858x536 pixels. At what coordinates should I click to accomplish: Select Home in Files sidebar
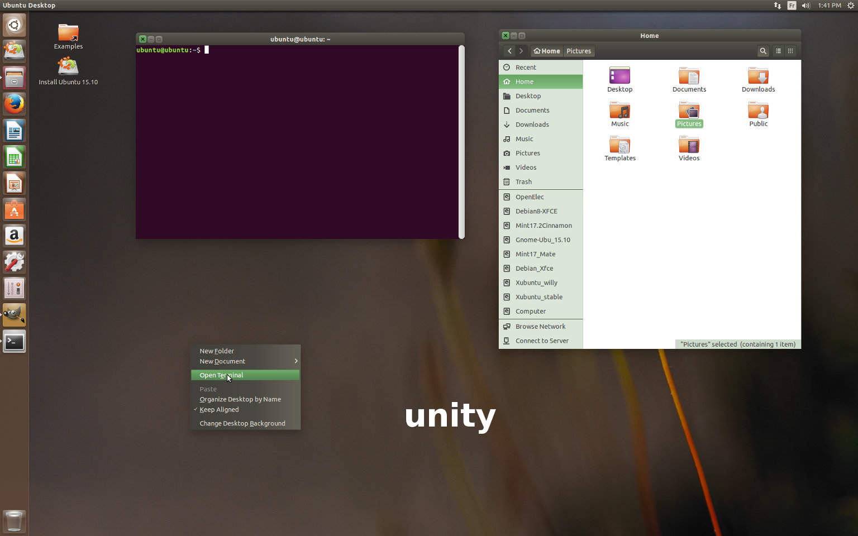point(541,82)
